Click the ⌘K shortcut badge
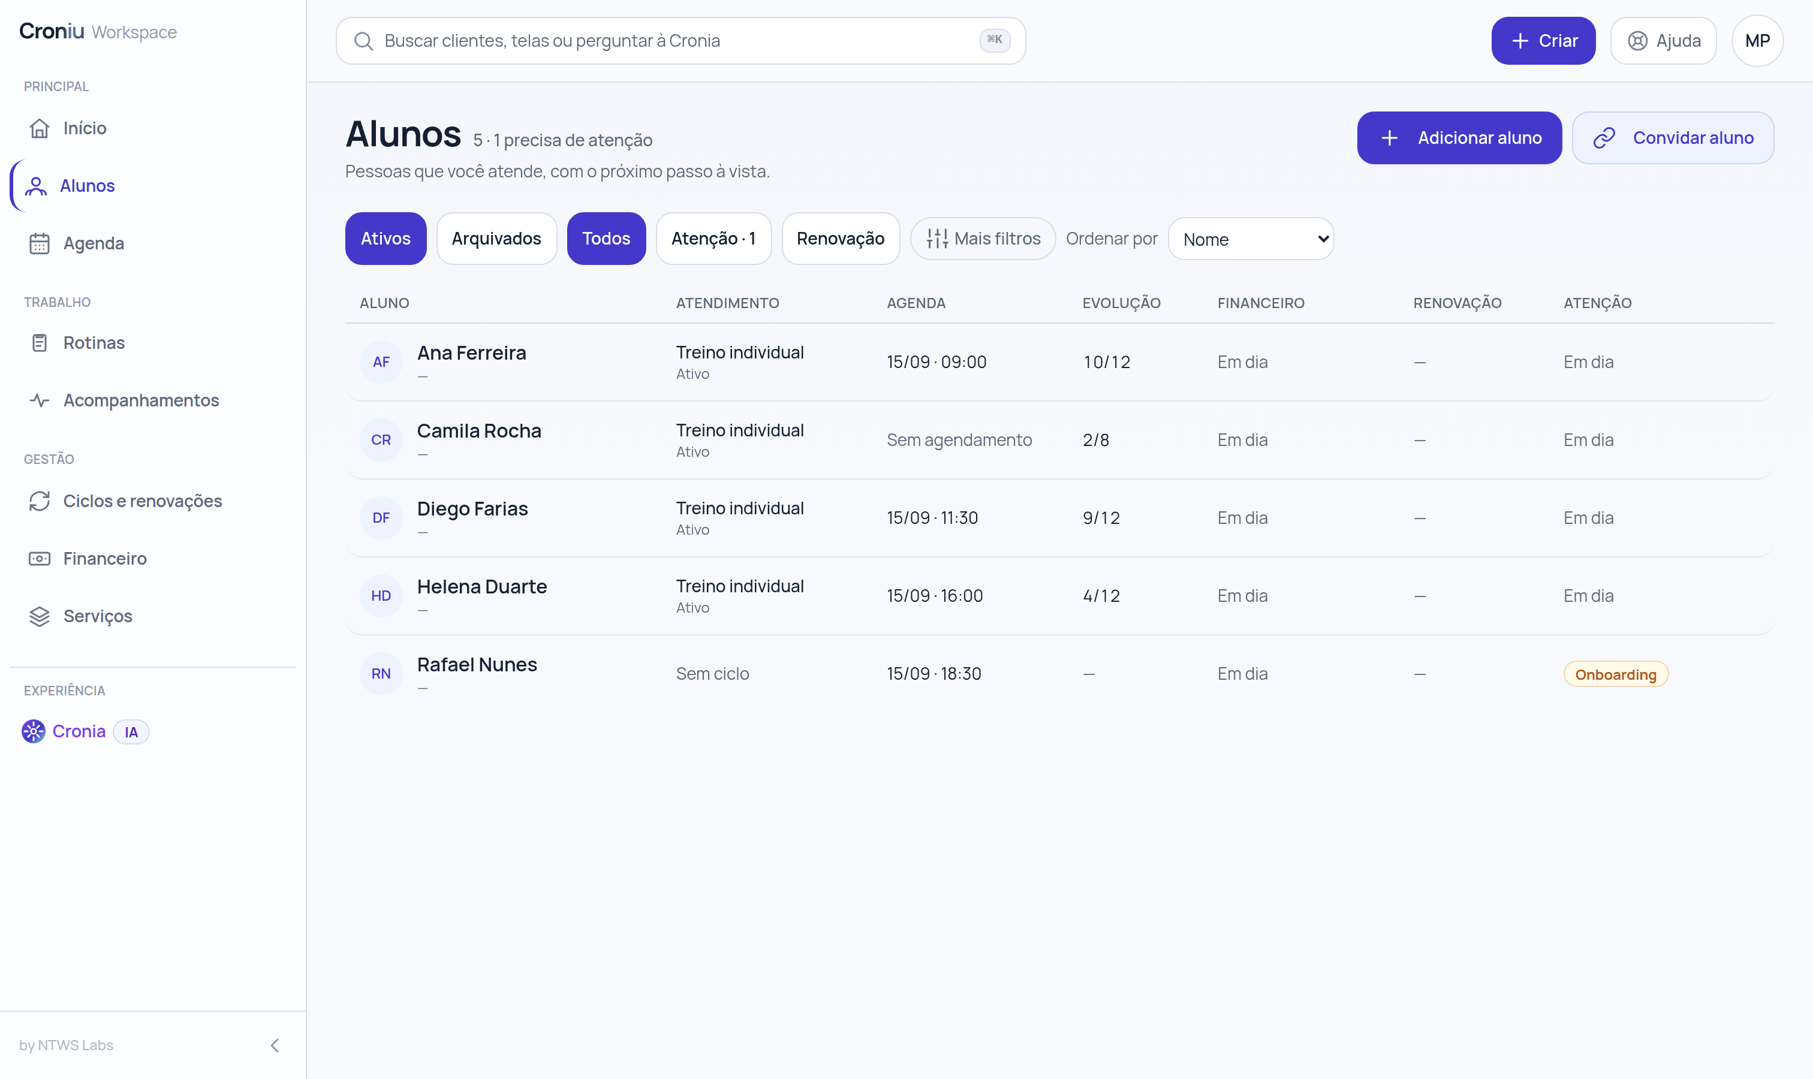The image size is (1813, 1079). coord(994,40)
